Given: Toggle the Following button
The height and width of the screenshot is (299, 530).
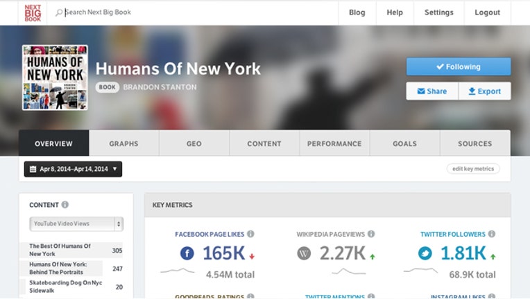Looking at the screenshot, I should pyautogui.click(x=459, y=66).
